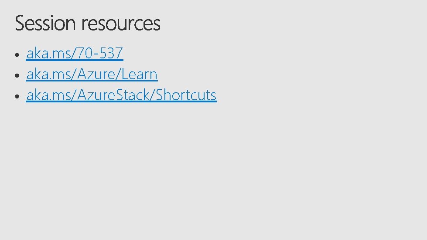The width and height of the screenshot is (427, 240).
Task: Click the bullet before aka.ms/Azure/Learn
Action: coord(17,75)
